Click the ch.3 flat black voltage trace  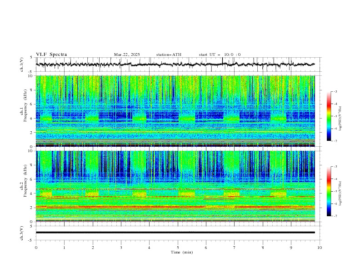point(175,233)
